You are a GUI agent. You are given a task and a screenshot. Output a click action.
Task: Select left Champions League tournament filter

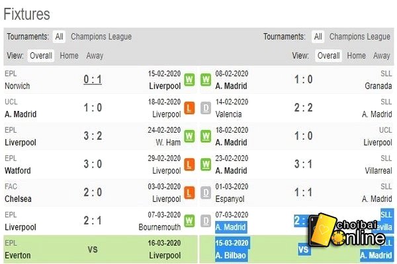tap(101, 37)
